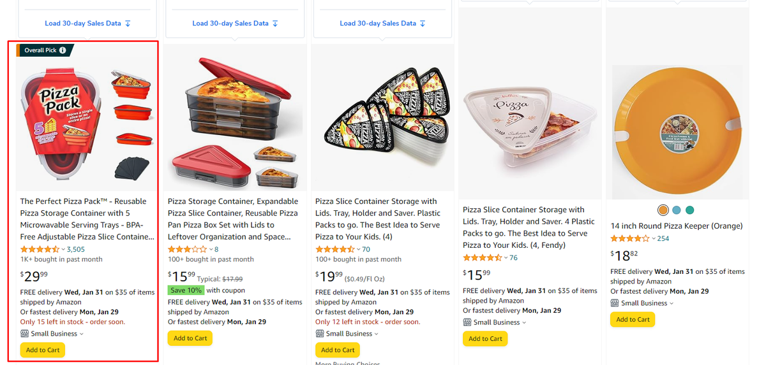The height and width of the screenshot is (365, 766).
Task: Click the download arrow in the third Load 30-day Sales Data
Action: (x=423, y=24)
